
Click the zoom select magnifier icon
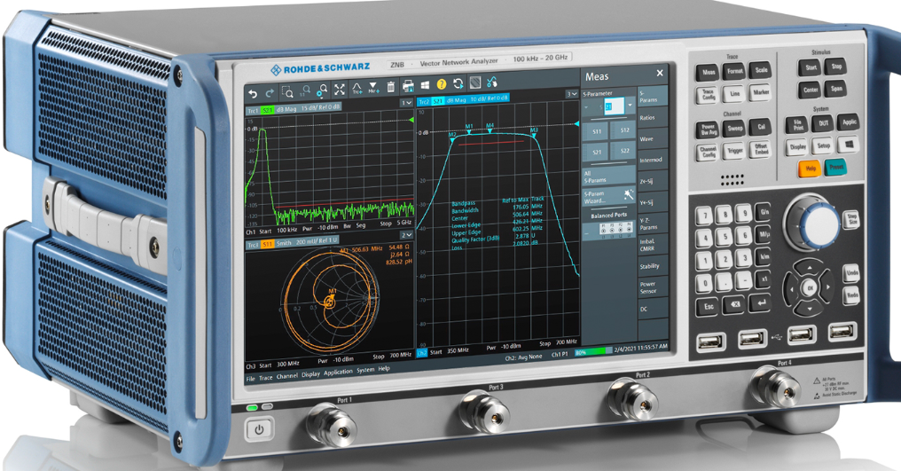288,91
